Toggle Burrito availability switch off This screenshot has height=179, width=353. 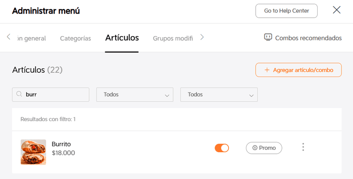pyautogui.click(x=222, y=148)
